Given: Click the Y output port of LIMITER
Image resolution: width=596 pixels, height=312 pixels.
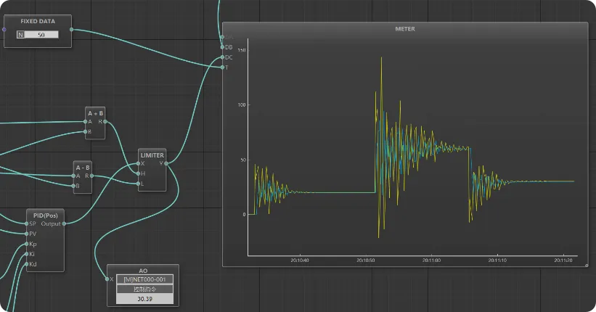Looking at the screenshot, I should tap(166, 163).
